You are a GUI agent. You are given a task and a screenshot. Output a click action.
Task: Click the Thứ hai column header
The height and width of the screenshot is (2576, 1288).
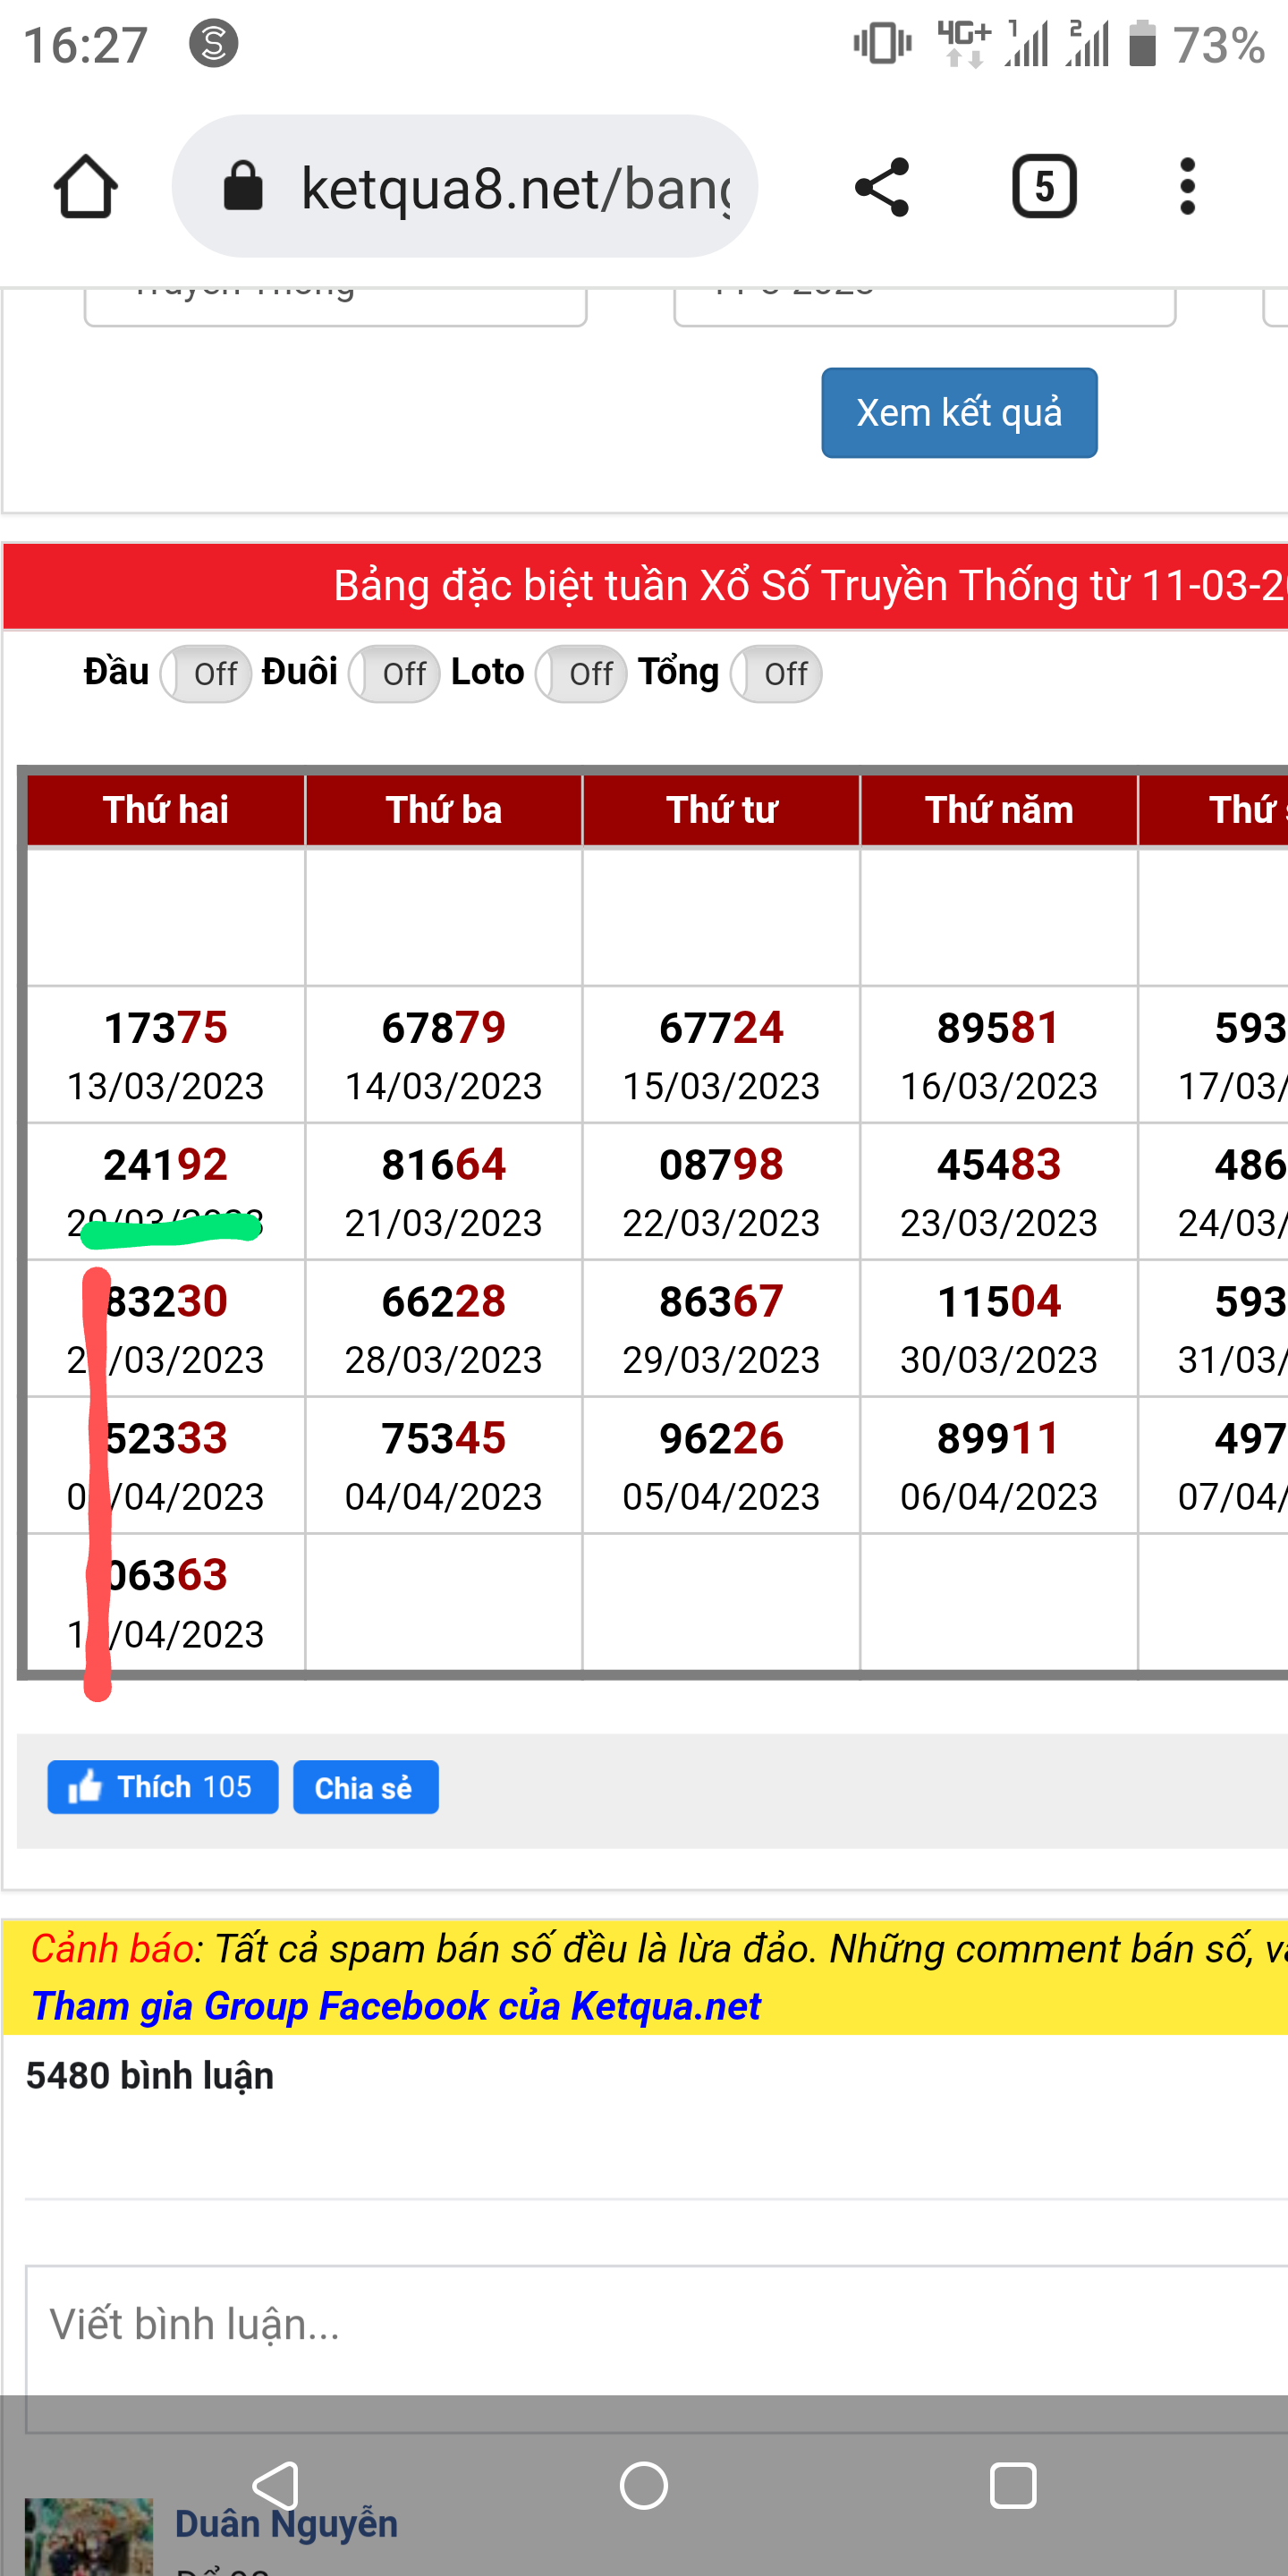(x=166, y=810)
